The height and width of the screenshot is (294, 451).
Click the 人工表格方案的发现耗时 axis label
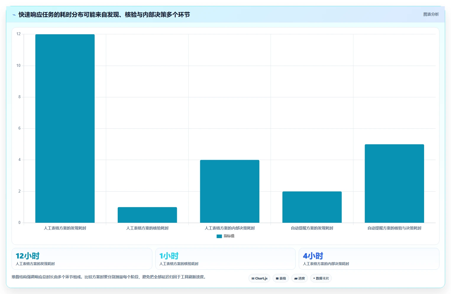click(x=65, y=228)
